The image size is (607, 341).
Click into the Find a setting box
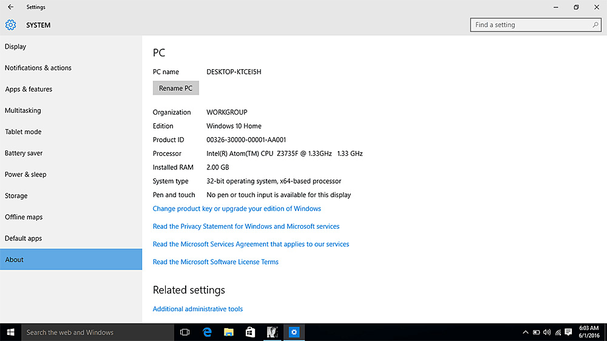click(x=536, y=25)
